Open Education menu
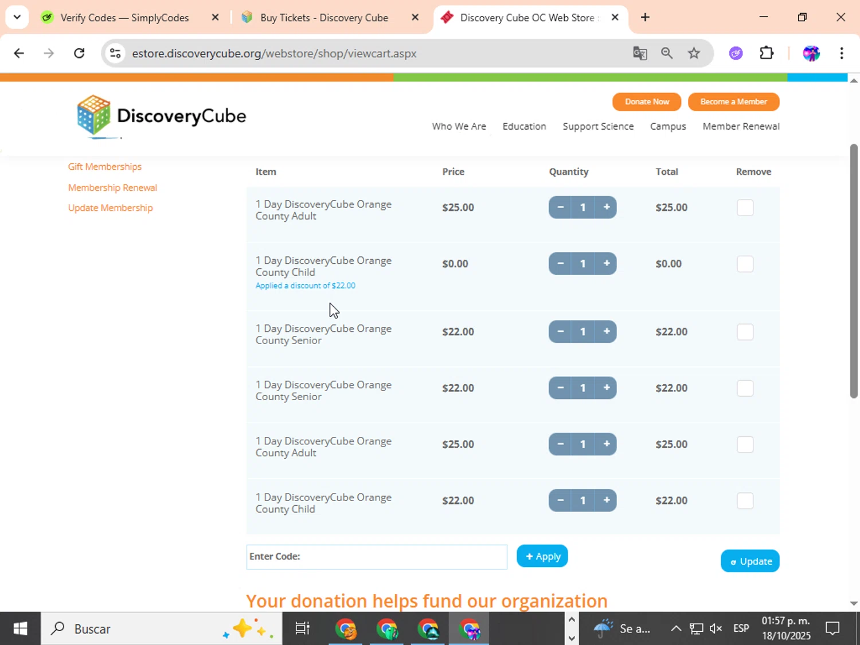This screenshot has width=860, height=645. [x=524, y=126]
